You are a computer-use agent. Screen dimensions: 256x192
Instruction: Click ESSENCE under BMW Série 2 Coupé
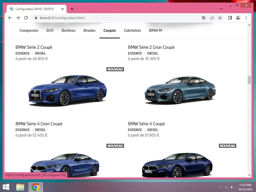point(22,53)
